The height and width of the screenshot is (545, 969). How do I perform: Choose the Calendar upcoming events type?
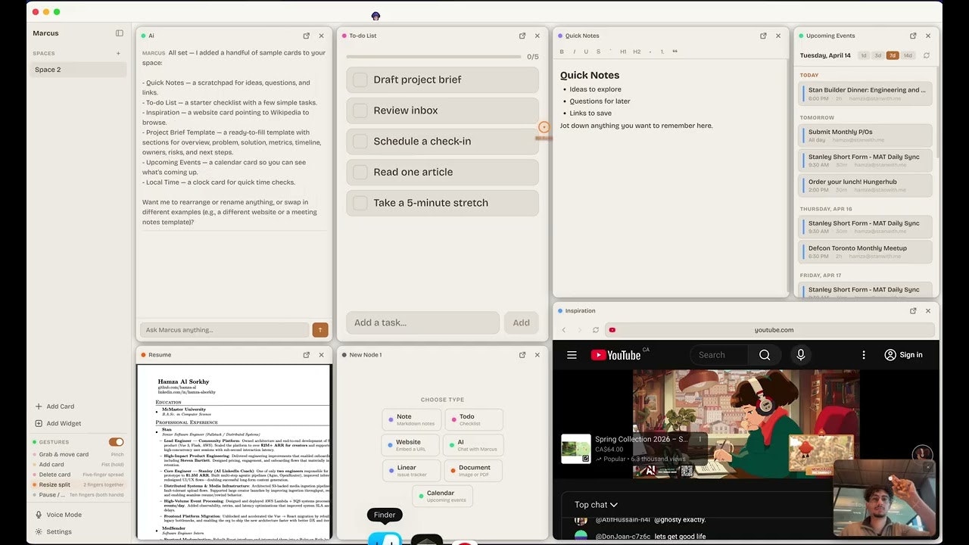tap(442, 496)
